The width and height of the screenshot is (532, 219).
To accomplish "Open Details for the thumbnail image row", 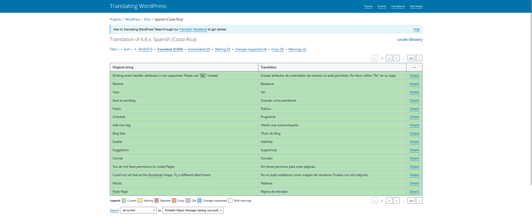I will [x=414, y=175].
